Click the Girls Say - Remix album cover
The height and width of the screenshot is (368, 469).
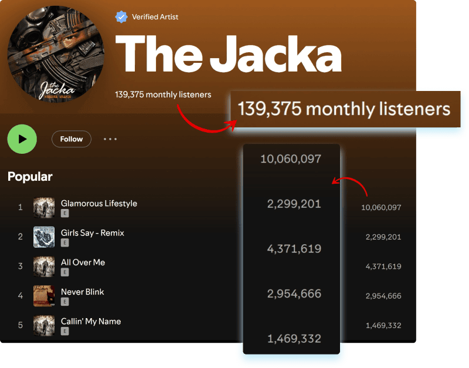[44, 237]
